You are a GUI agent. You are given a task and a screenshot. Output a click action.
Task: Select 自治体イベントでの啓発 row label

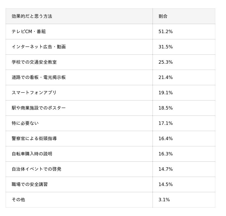[79, 169]
